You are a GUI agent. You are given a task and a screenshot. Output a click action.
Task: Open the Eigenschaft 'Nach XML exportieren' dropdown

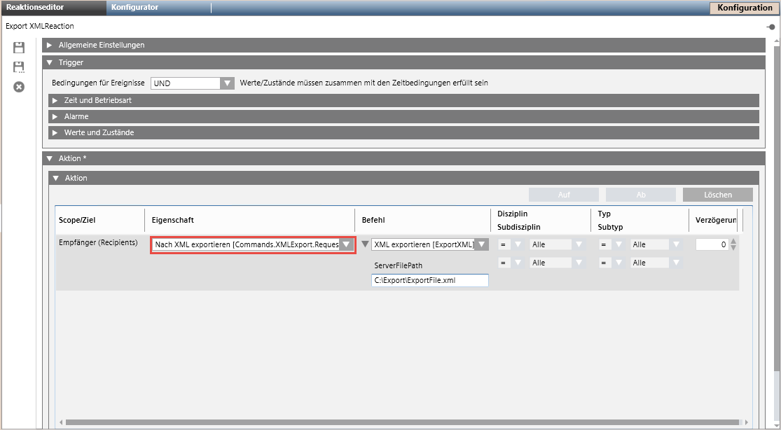point(346,244)
